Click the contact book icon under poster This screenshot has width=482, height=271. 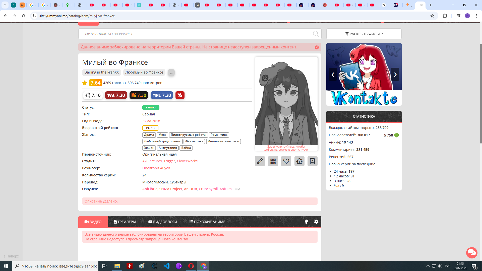point(313,161)
